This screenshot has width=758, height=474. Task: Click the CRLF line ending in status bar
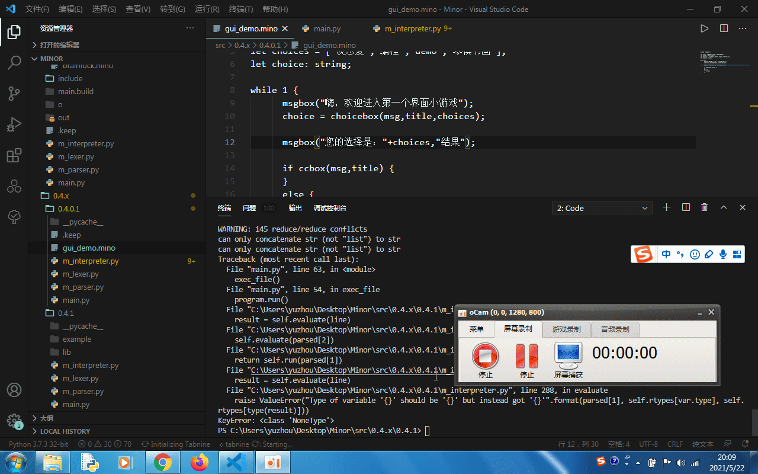point(675,444)
